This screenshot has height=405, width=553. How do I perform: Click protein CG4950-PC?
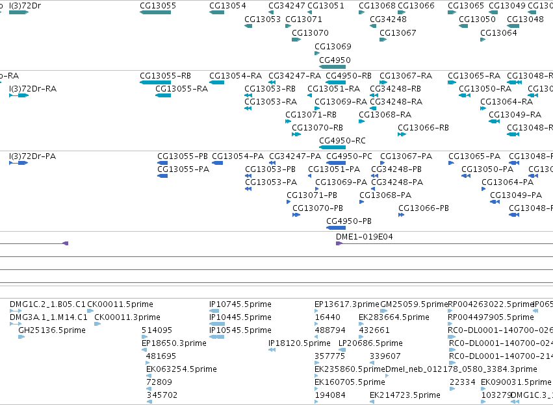click(x=349, y=156)
